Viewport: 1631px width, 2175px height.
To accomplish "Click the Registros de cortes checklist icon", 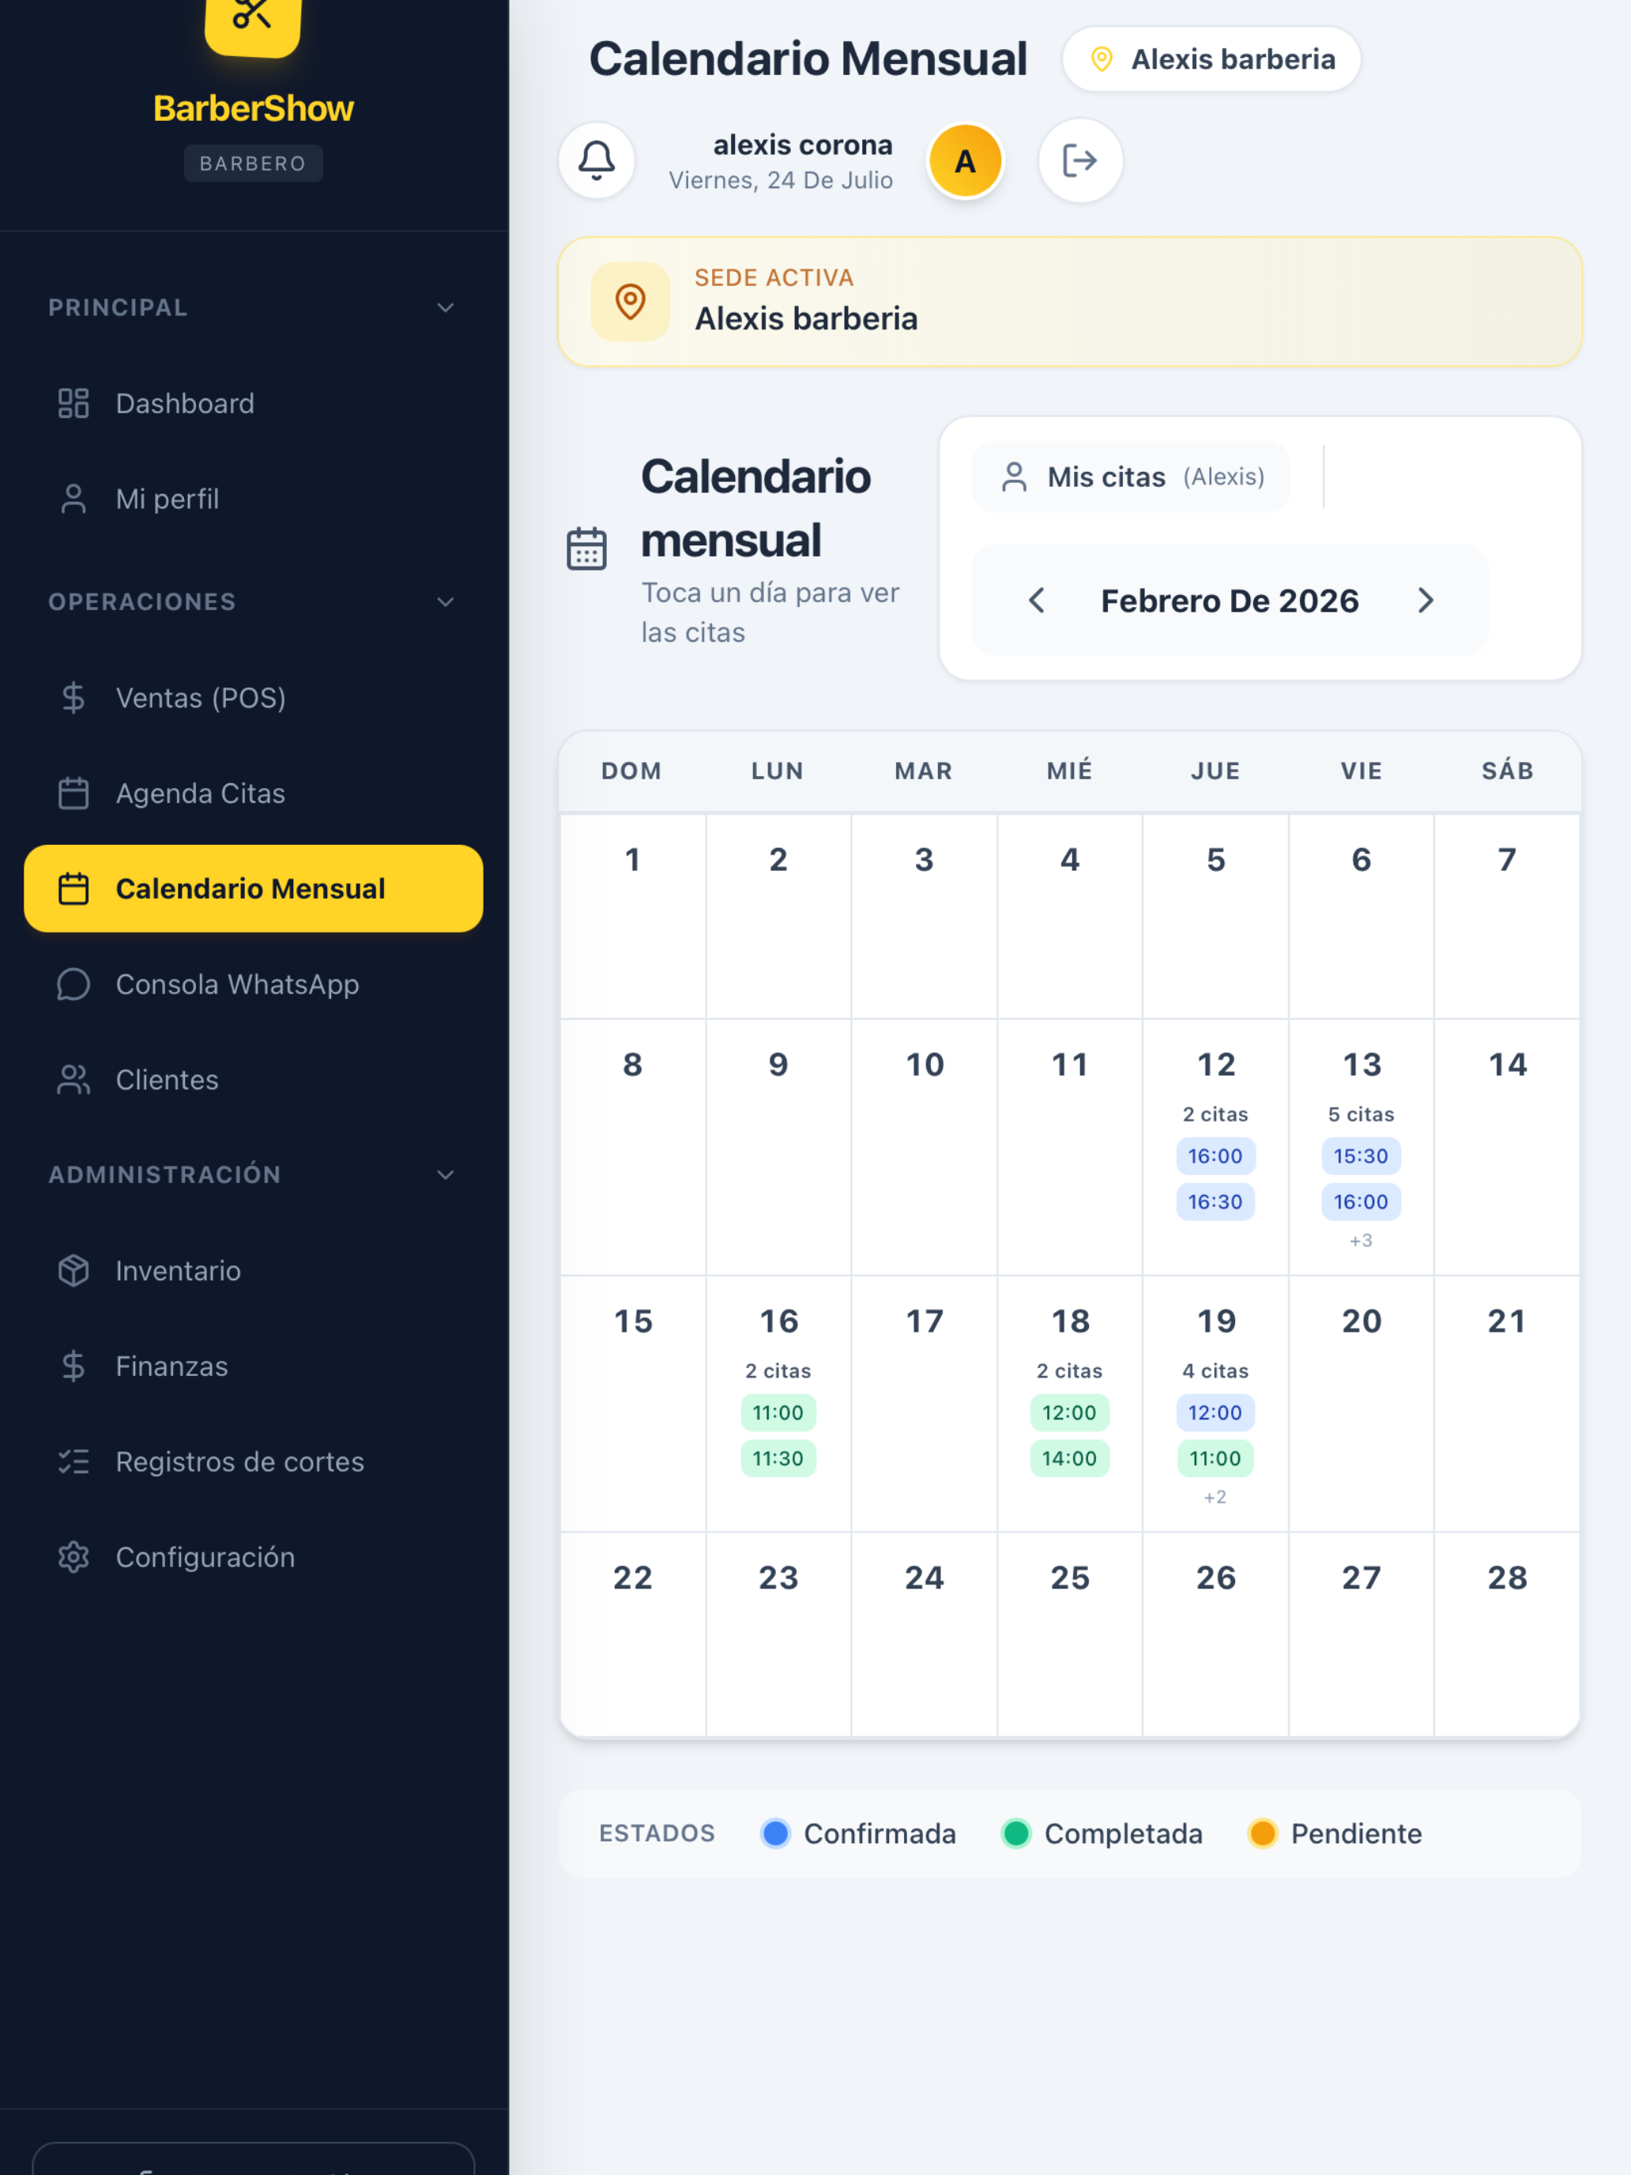I will (73, 1461).
